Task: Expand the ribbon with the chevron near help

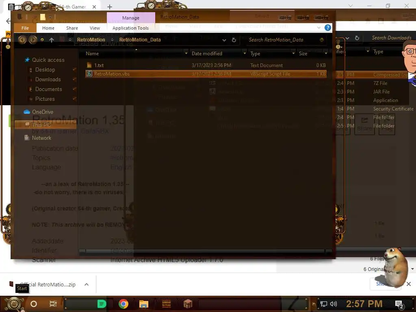Action: [x=318, y=28]
